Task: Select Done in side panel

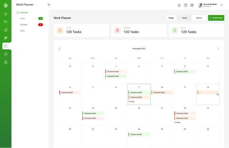Action: click(x=22, y=31)
